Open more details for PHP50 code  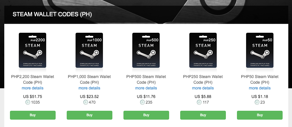[260, 88]
